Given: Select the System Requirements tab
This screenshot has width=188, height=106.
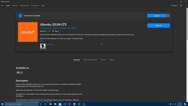Looking at the screenshot, I should click(90, 60).
